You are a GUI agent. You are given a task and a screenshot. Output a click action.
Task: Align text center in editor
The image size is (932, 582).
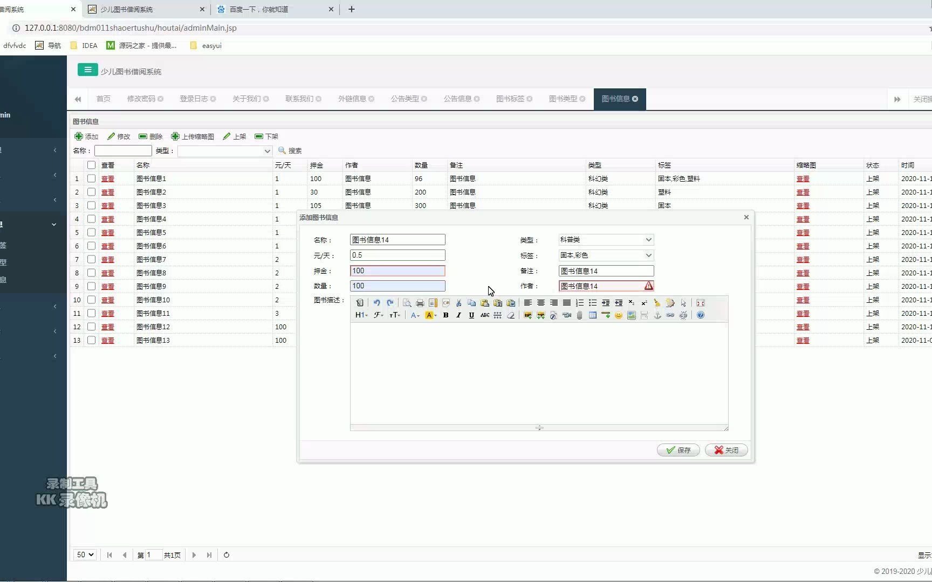click(541, 303)
